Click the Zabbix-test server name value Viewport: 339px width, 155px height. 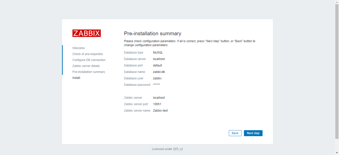tap(160, 111)
